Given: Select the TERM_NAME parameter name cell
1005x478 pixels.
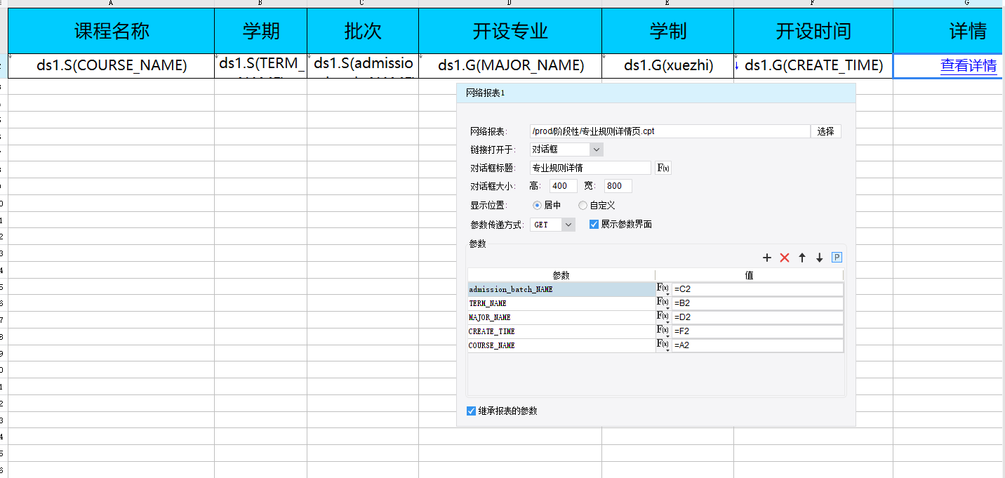Looking at the screenshot, I should pos(561,303).
